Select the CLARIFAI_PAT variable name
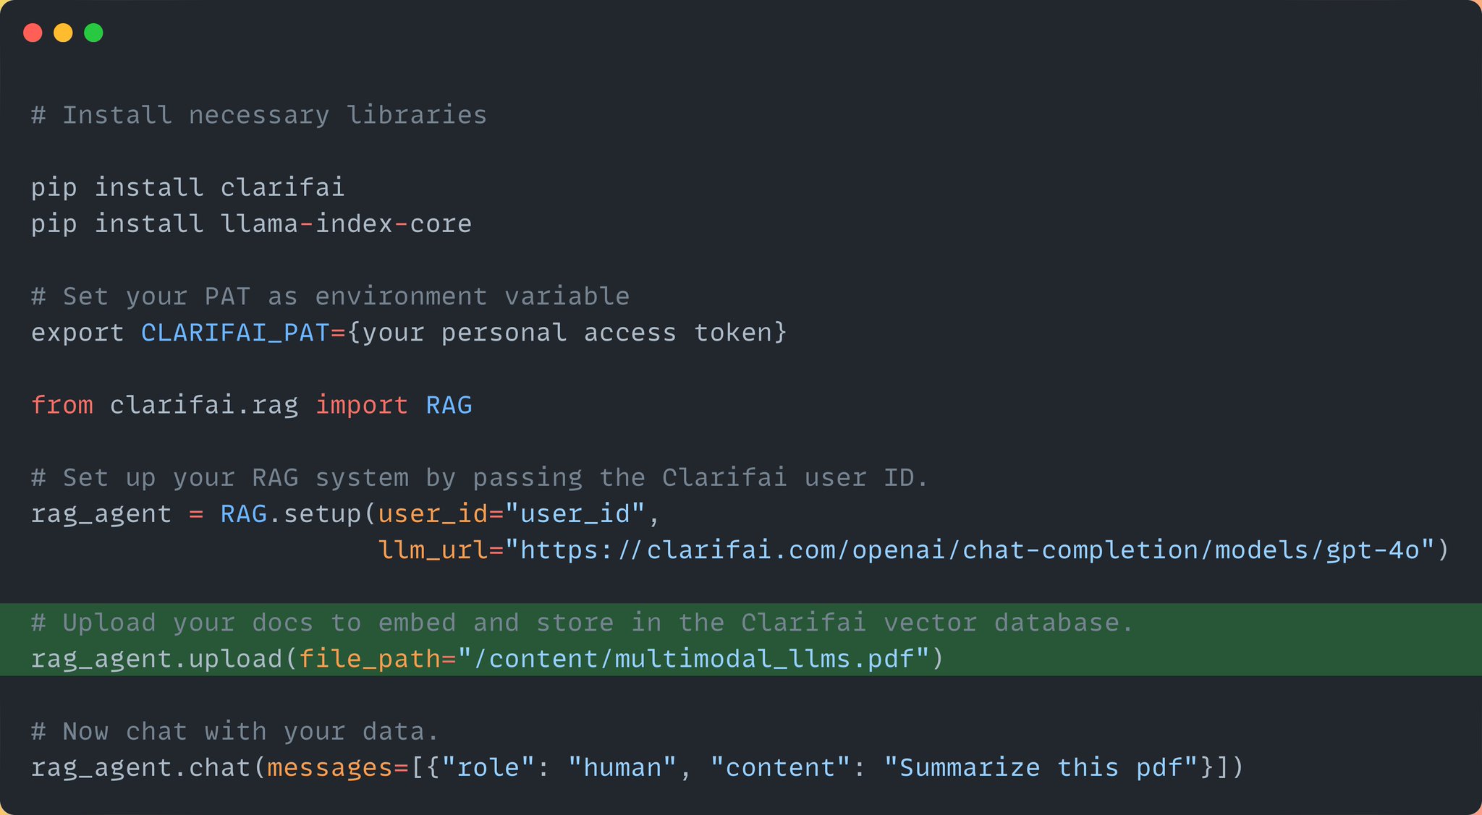Image resolution: width=1482 pixels, height=815 pixels. point(235,333)
